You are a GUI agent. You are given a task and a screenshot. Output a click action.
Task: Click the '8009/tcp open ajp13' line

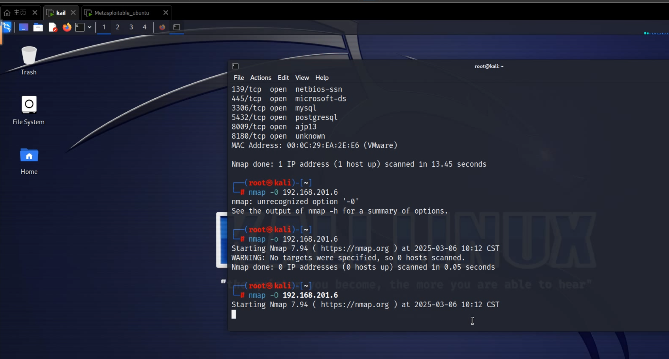coord(274,127)
